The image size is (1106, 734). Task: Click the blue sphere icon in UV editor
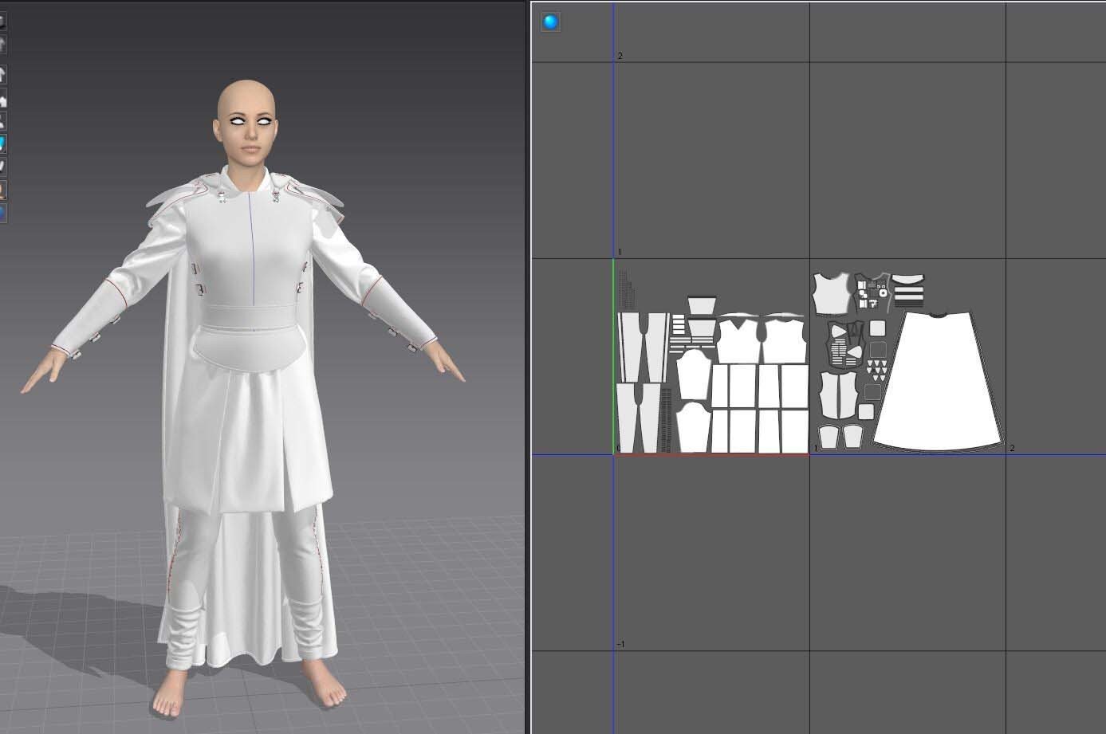(550, 22)
